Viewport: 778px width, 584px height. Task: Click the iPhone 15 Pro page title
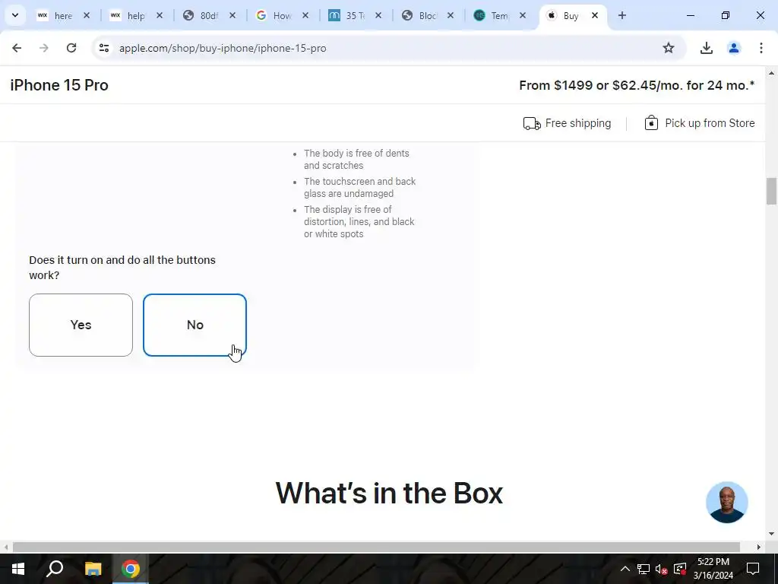(59, 85)
